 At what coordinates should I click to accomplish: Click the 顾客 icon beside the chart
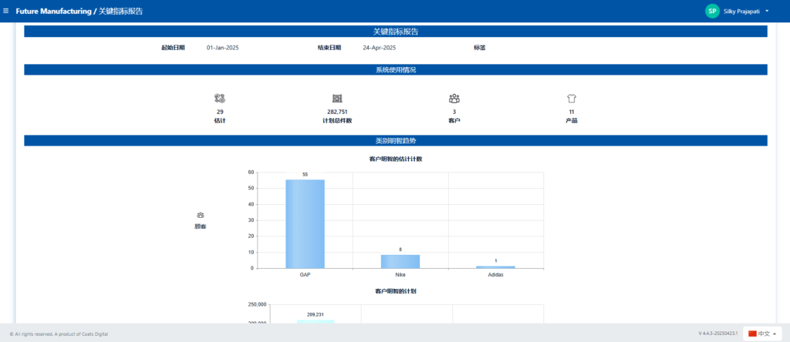point(201,215)
